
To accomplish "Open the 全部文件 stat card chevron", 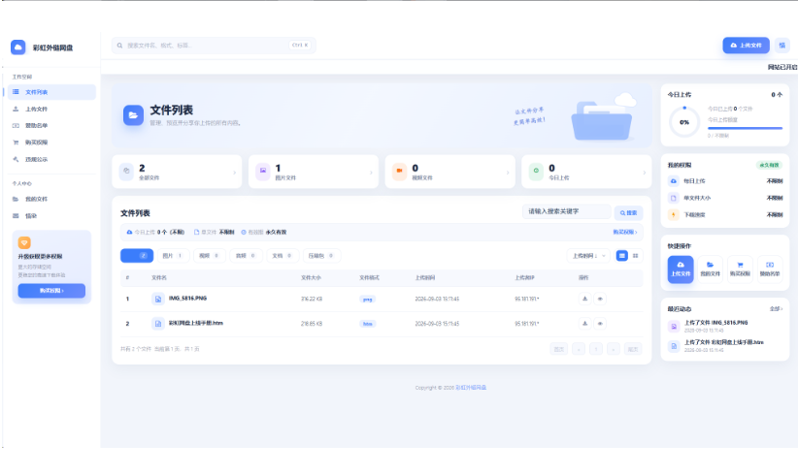I will pos(235,173).
